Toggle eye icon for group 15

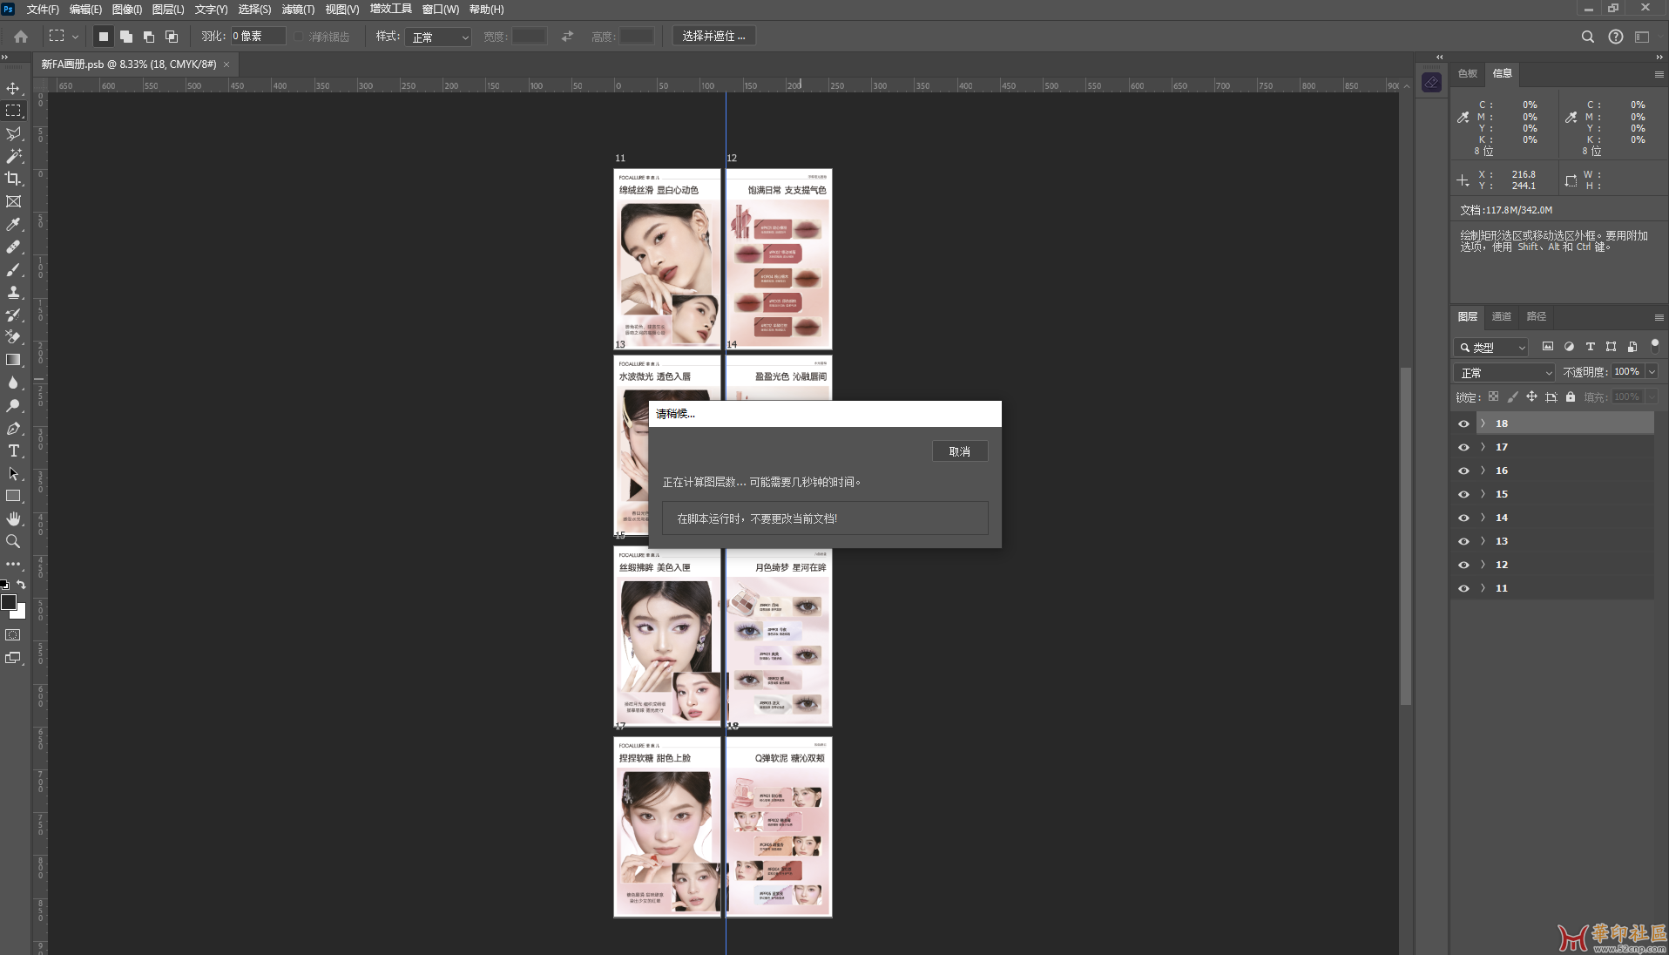click(x=1463, y=494)
